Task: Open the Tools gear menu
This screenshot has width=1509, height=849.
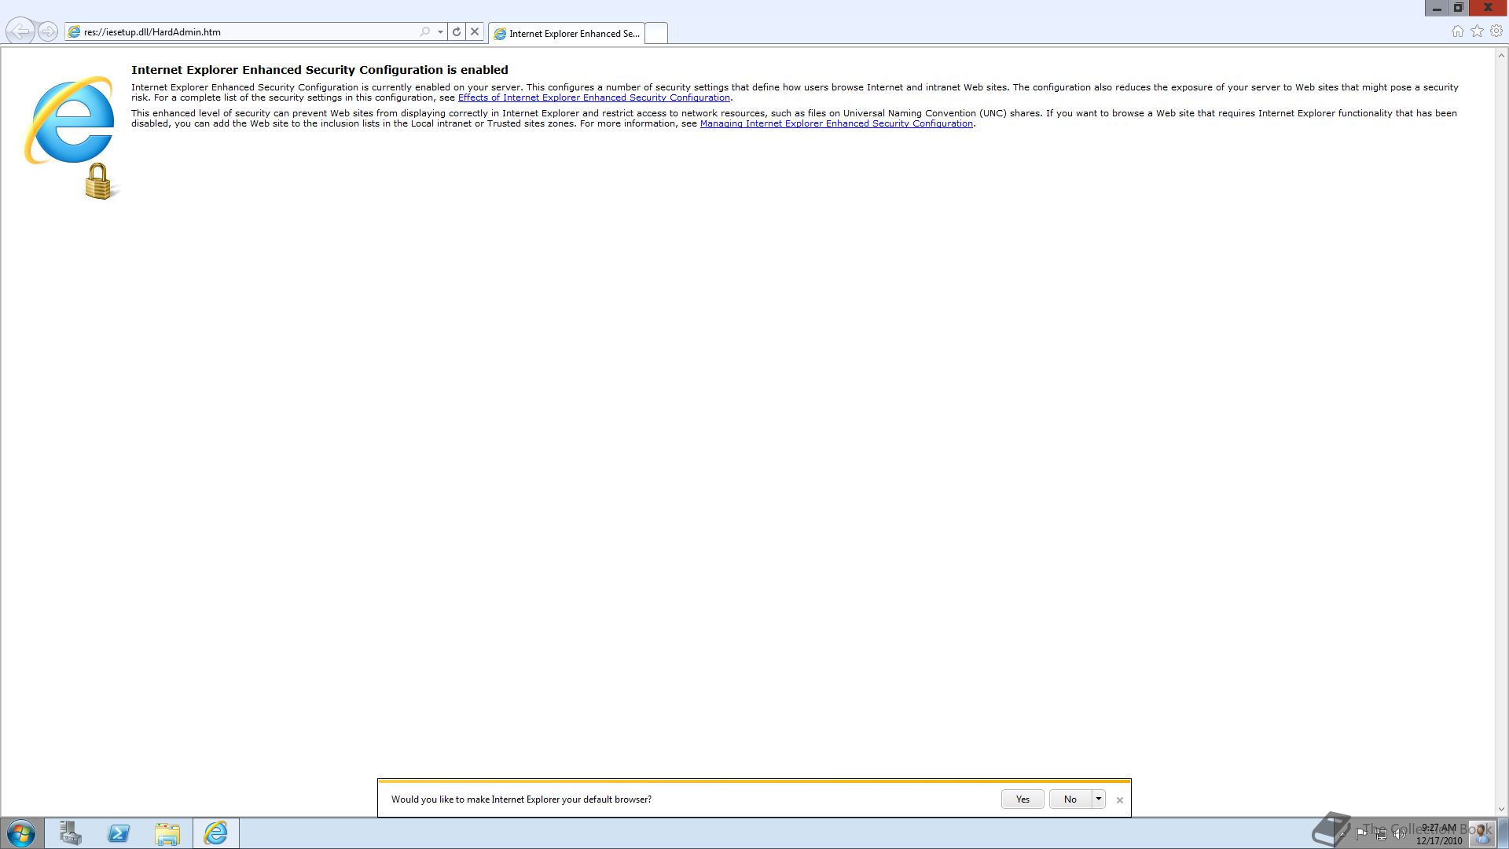Action: click(1496, 31)
